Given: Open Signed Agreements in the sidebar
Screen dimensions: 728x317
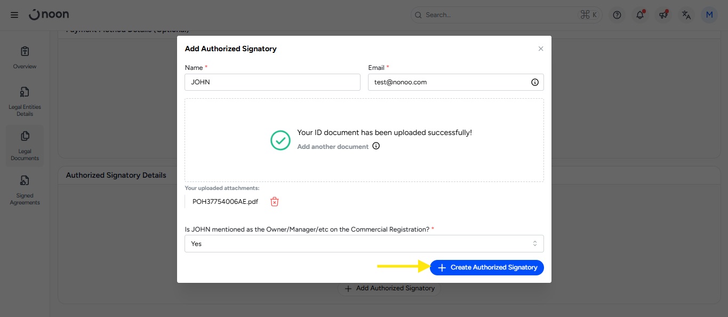Looking at the screenshot, I should 25,190.
